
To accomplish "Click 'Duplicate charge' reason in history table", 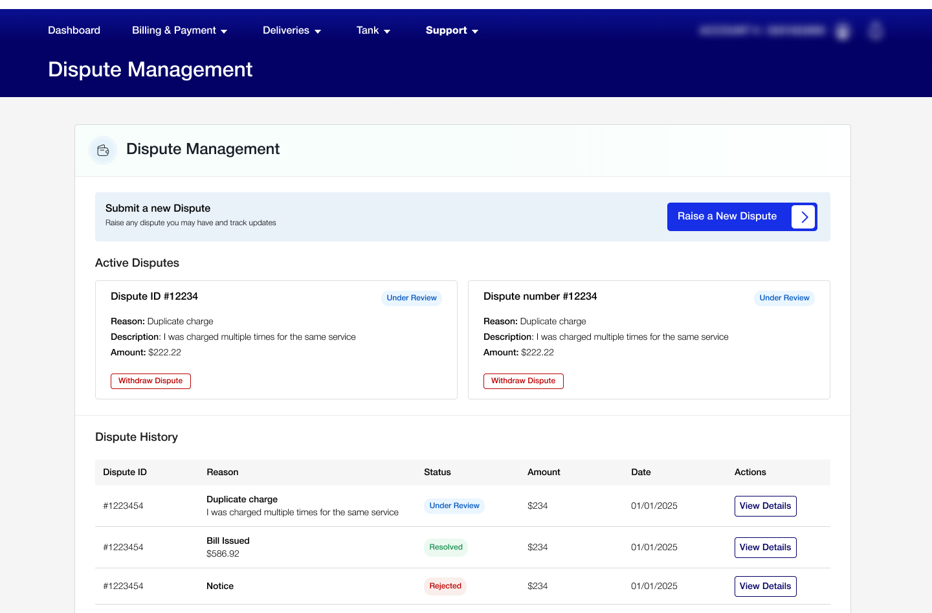I will click(x=242, y=500).
